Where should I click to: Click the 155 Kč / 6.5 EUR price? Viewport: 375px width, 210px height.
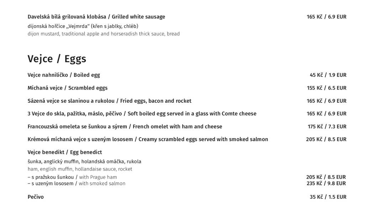[327, 88]
